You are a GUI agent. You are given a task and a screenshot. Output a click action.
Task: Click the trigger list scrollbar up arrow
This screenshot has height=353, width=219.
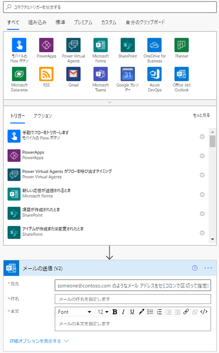point(212,132)
